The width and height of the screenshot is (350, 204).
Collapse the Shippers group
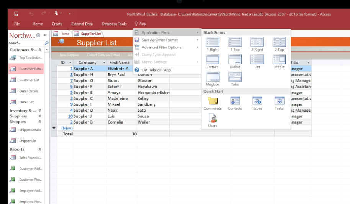pos(40,122)
